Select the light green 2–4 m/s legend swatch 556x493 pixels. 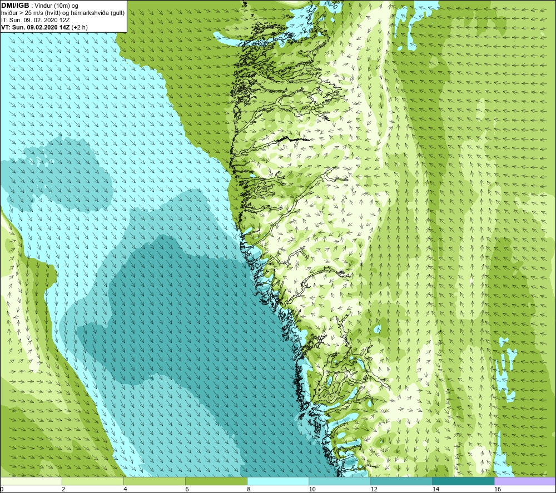click(x=93, y=481)
